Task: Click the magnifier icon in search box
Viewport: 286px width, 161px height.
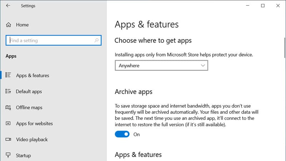Action: coord(96,40)
